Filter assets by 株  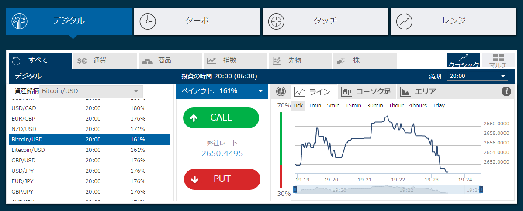[x=365, y=61]
